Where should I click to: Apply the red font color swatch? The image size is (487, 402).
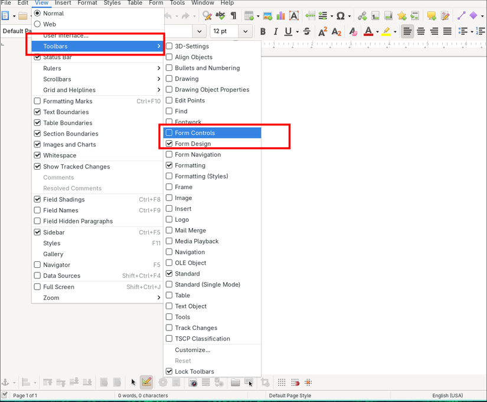point(368,31)
